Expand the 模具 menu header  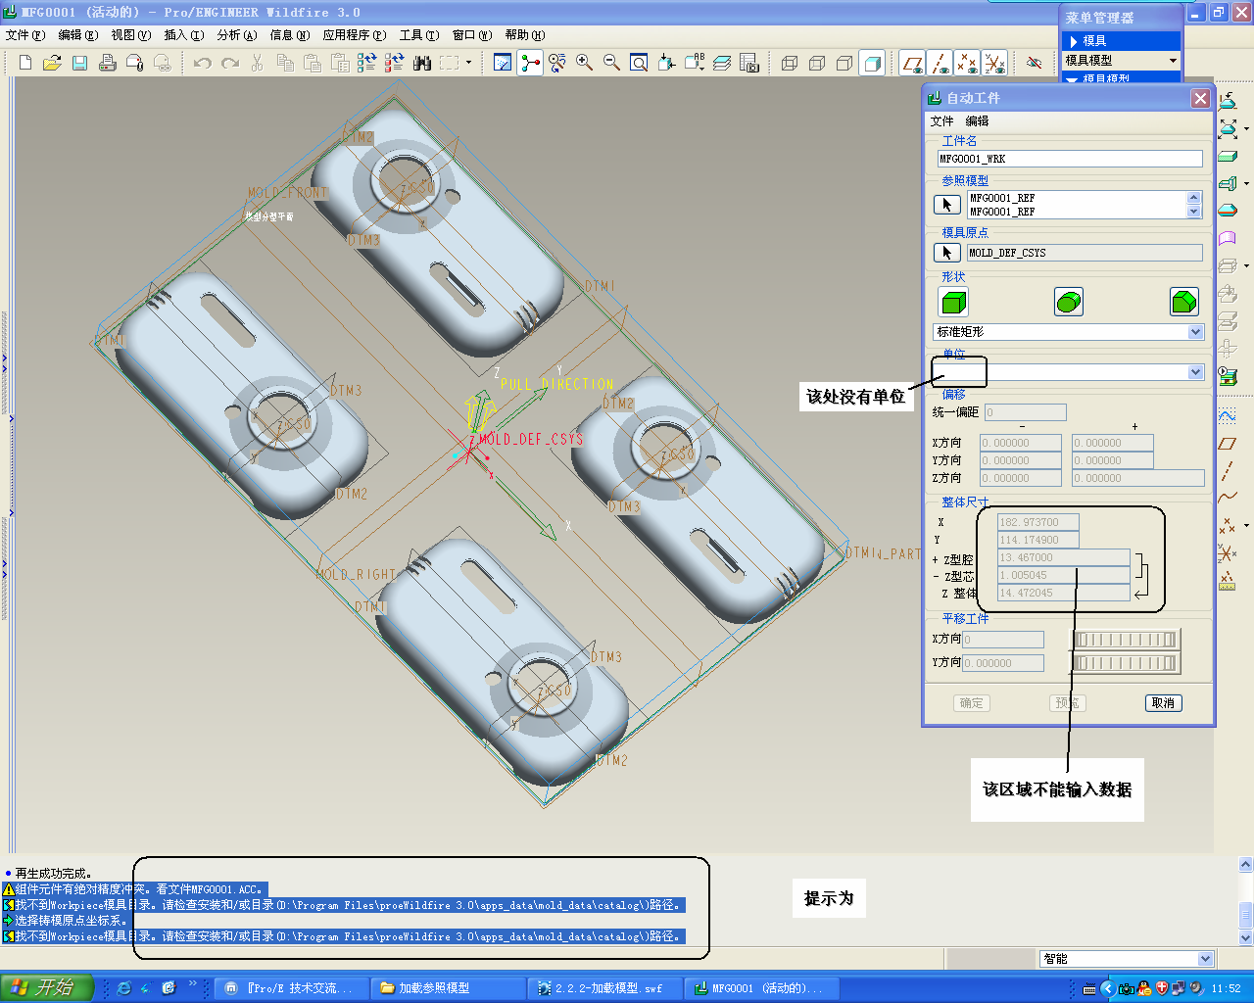click(x=1121, y=41)
